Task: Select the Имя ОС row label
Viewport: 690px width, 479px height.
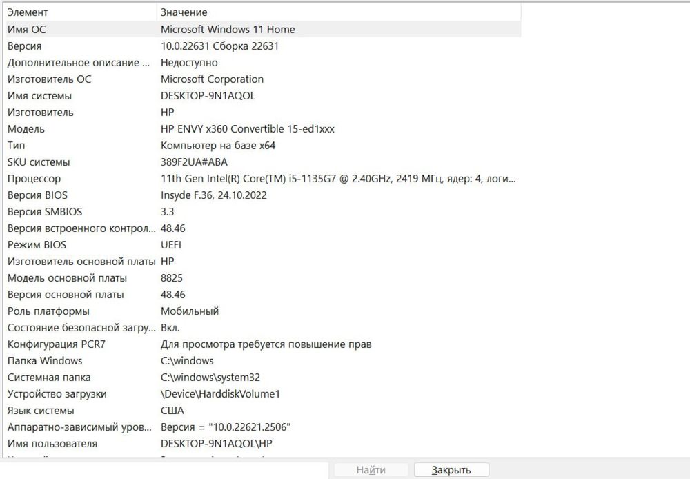Action: 26,30
